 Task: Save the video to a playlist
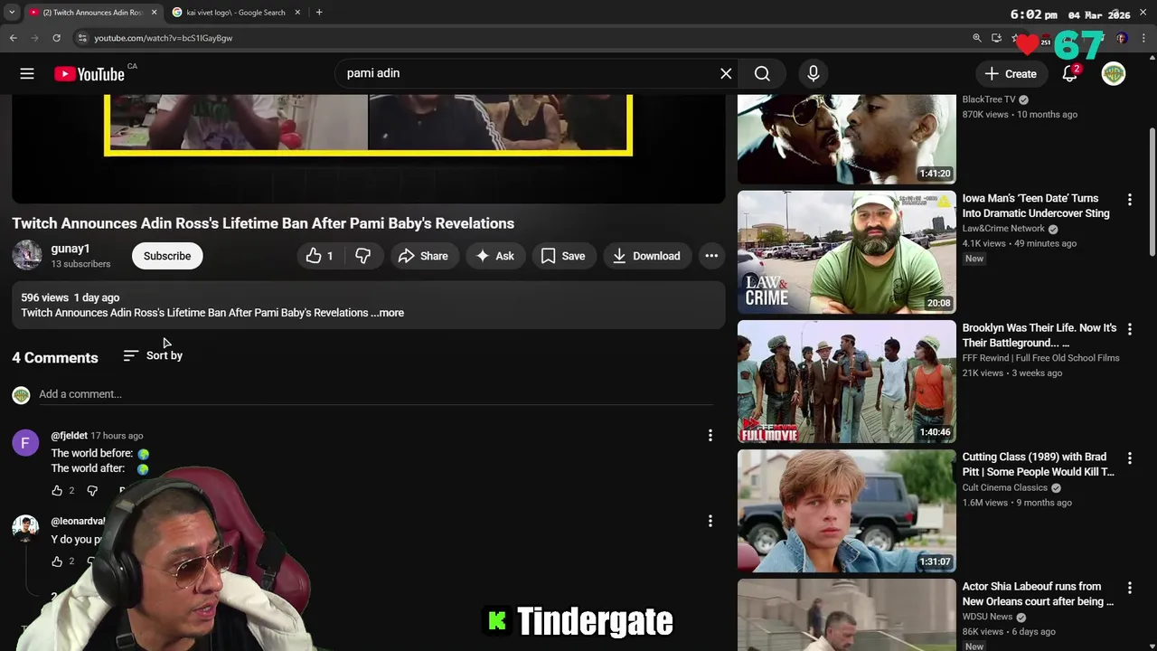coord(563,256)
